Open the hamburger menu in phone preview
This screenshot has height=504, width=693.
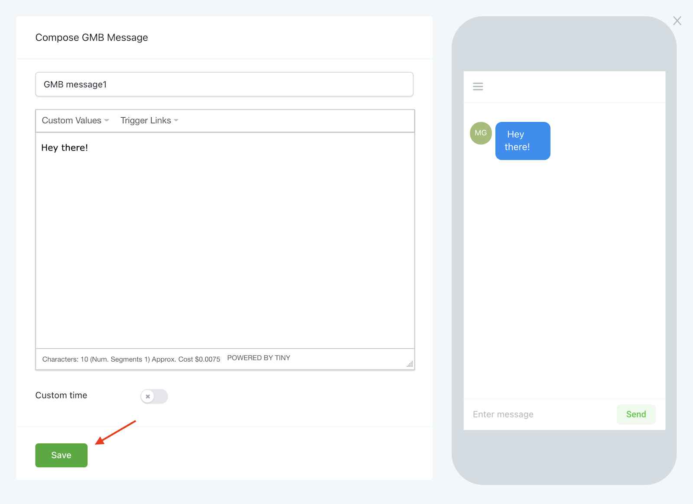[x=478, y=87]
